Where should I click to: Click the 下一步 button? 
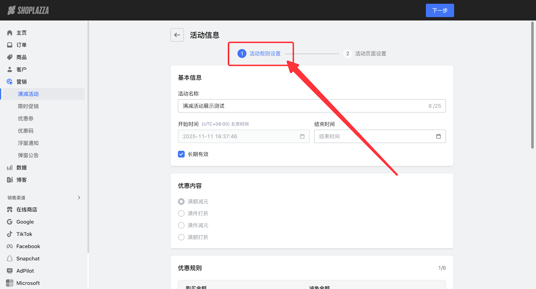(x=440, y=10)
